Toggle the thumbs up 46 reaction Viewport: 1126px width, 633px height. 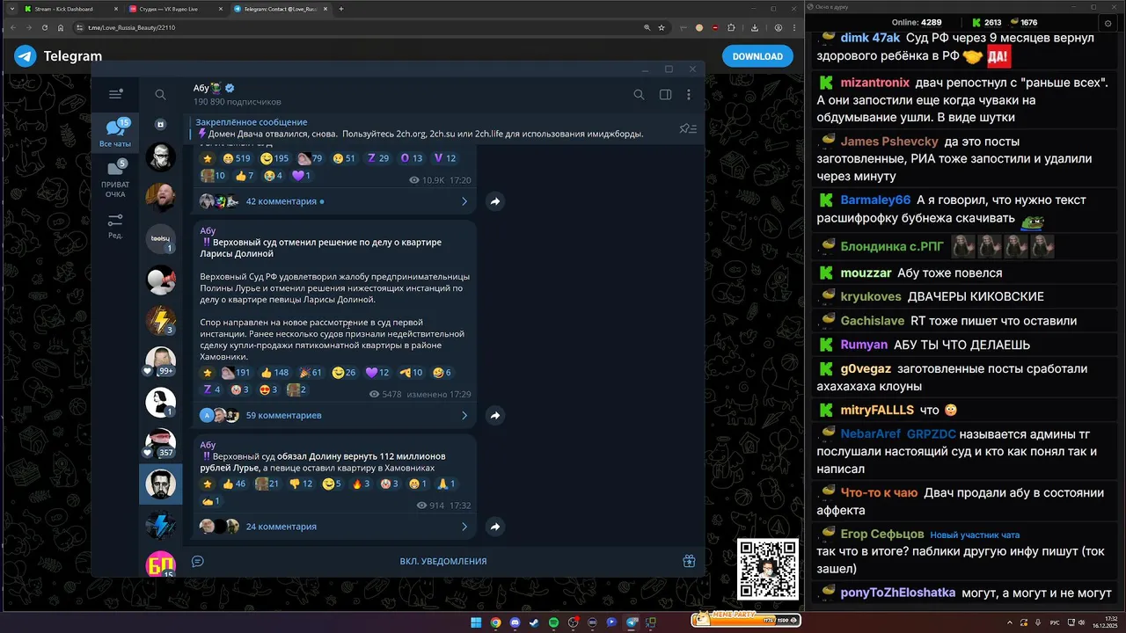click(235, 484)
